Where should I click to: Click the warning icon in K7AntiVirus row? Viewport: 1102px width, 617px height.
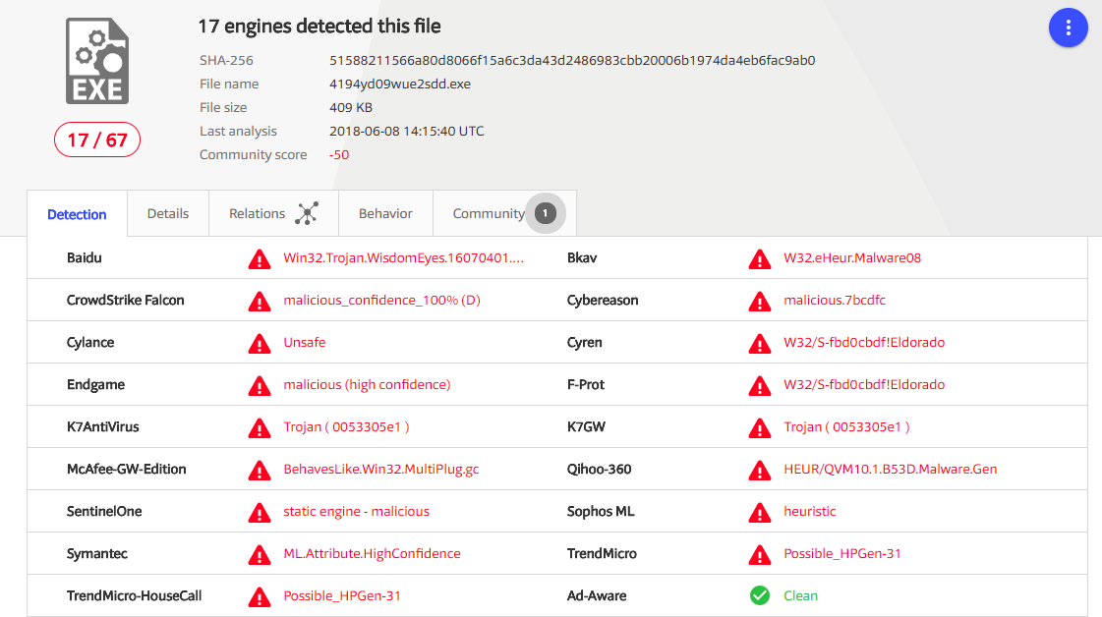tap(260, 427)
